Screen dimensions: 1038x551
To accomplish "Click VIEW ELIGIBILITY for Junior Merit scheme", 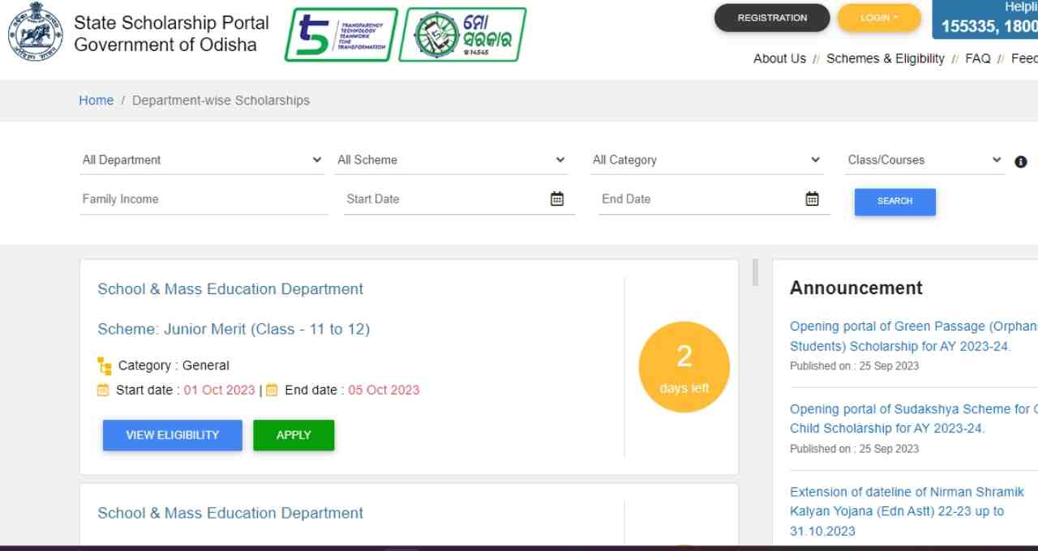I will [x=172, y=435].
